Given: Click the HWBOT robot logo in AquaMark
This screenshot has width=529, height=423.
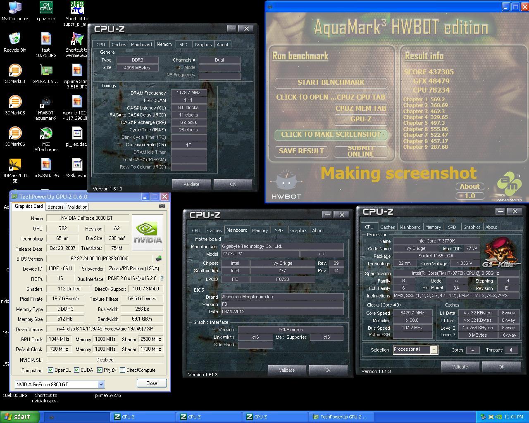Looking at the screenshot, I should 286,184.
